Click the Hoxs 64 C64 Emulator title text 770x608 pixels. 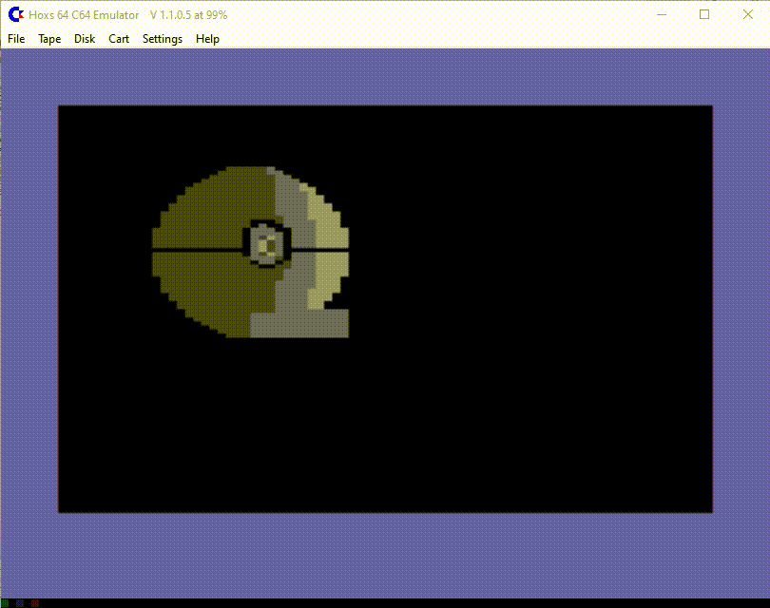(x=84, y=15)
